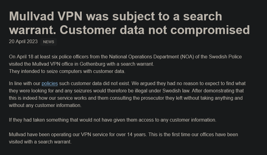Click the sentence "If they had taken something"

point(112,120)
